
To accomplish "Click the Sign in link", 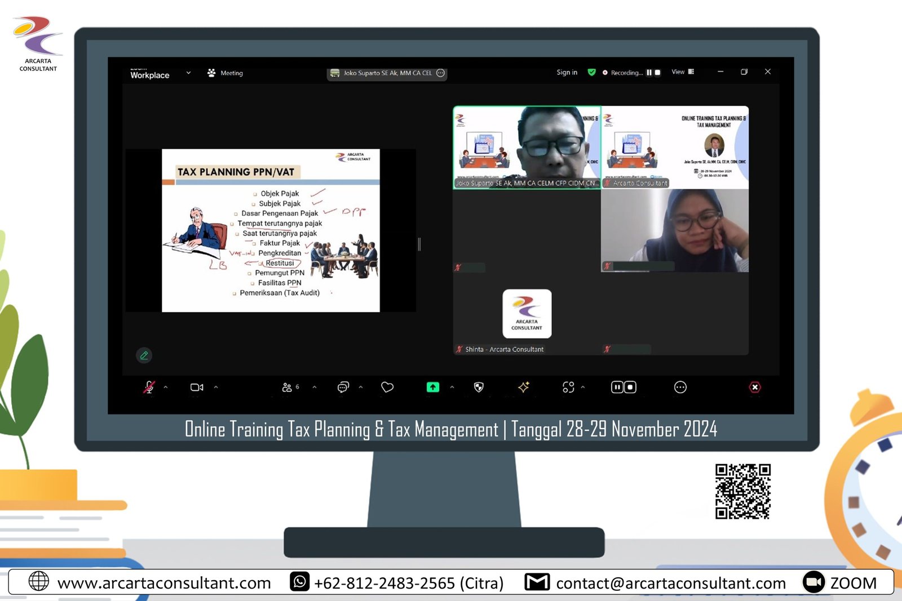I will 567,73.
